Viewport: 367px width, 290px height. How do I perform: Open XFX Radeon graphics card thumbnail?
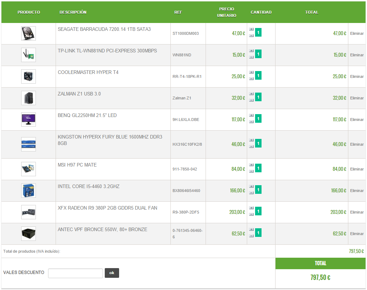point(29,212)
